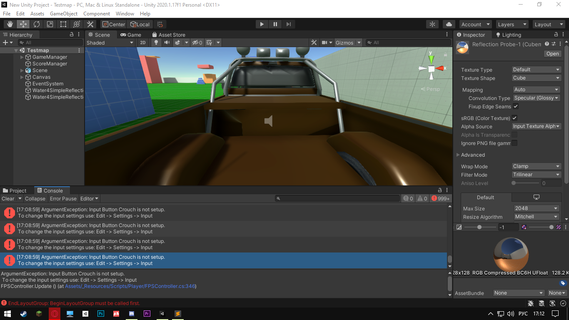The width and height of the screenshot is (569, 320).
Task: Toggle warning messages filter
Action: click(x=422, y=199)
